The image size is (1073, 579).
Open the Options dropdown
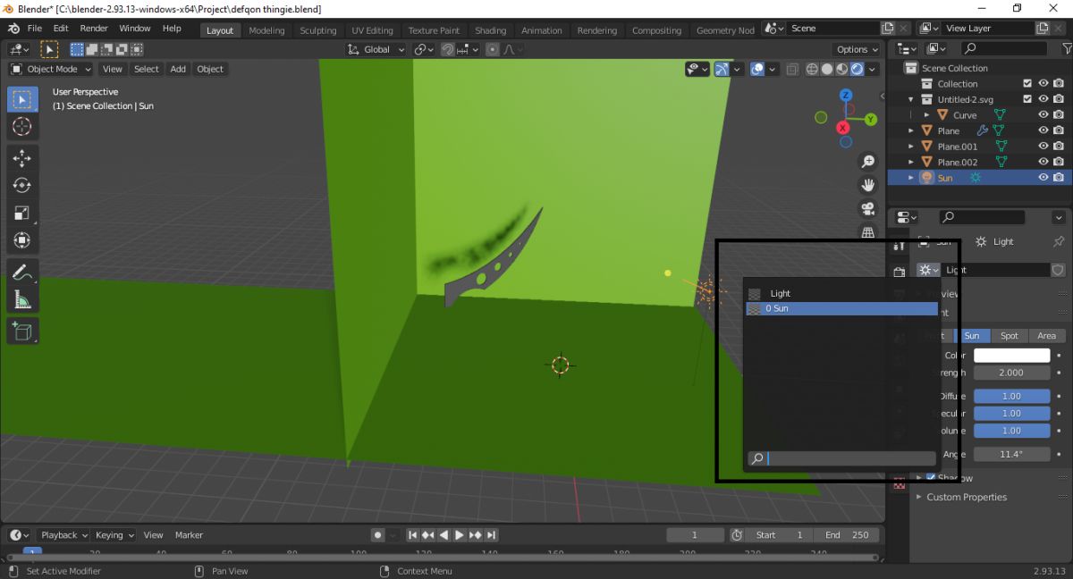click(857, 50)
